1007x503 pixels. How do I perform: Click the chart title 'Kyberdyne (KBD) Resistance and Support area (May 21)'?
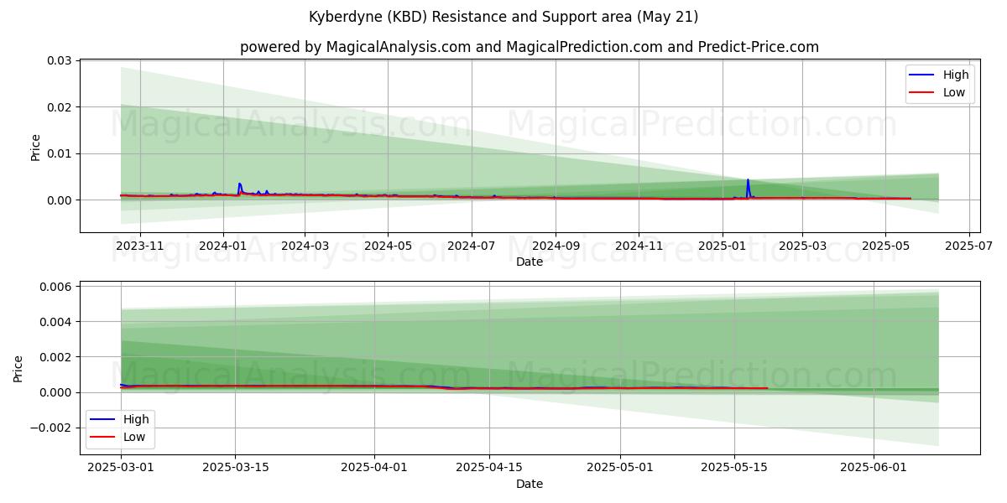coord(503,17)
